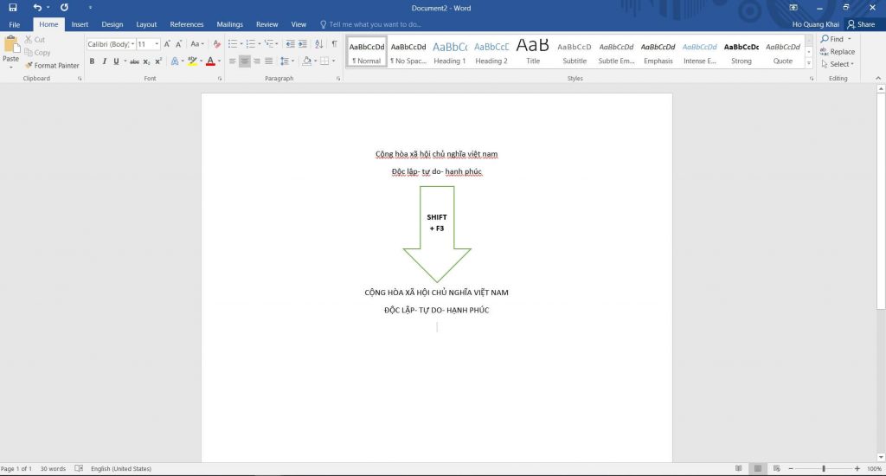886x476 pixels.
Task: Click the Save icon in the title bar
Action: pos(12,7)
